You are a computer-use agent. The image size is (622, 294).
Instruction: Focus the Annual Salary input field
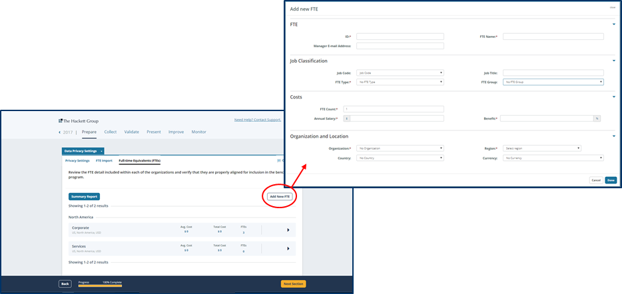pyautogui.click(x=397, y=118)
